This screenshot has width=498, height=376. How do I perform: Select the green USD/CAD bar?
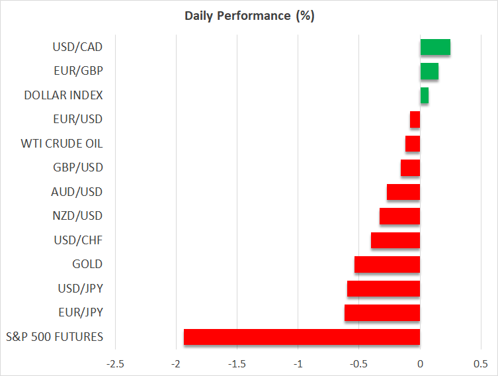[435, 47]
